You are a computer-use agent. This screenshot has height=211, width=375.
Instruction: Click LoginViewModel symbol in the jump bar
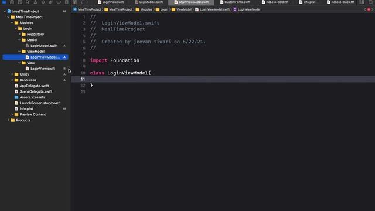pos(247,9)
